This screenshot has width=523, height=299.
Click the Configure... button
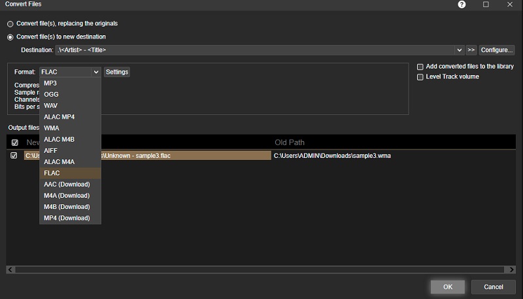pyautogui.click(x=496, y=50)
